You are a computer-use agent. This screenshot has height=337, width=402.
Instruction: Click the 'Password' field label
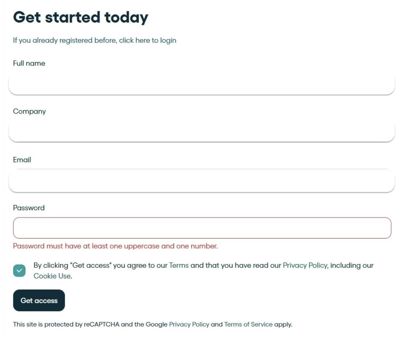point(29,208)
